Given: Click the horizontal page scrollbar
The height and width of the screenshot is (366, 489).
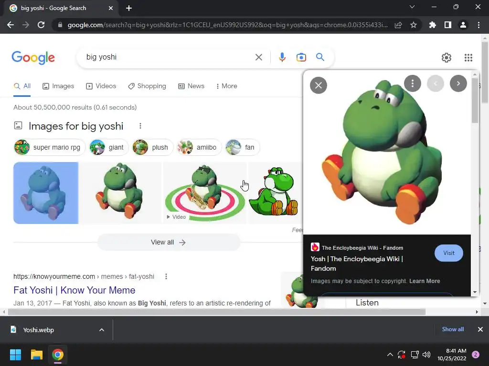Looking at the screenshot, I should (x=217, y=312).
